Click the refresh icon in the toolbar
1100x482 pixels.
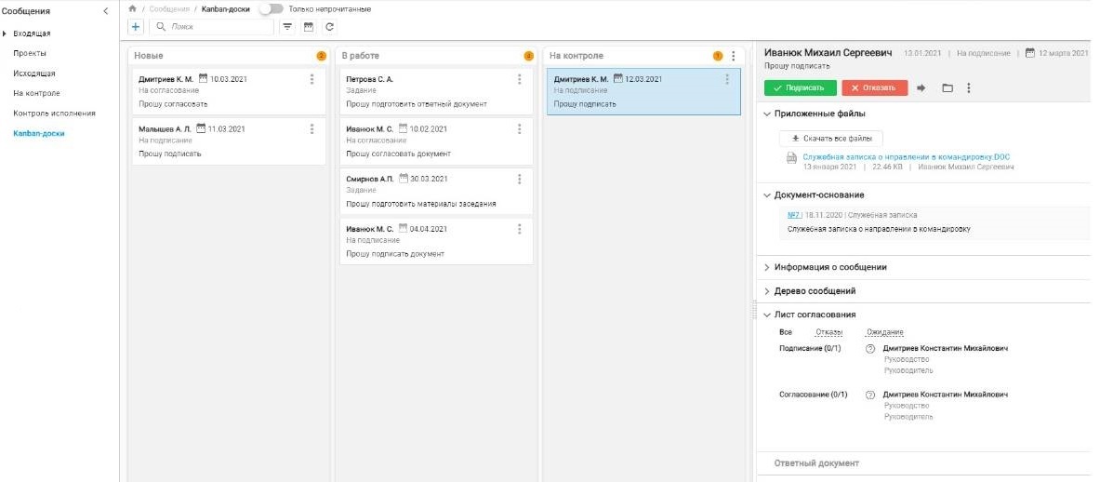point(329,28)
